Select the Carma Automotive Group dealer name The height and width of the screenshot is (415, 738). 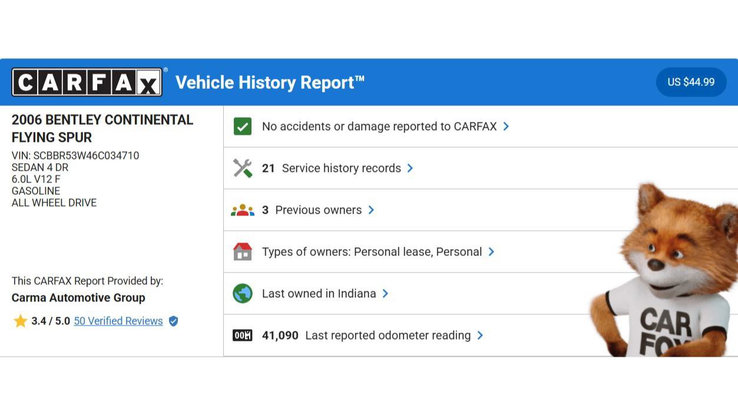78,298
